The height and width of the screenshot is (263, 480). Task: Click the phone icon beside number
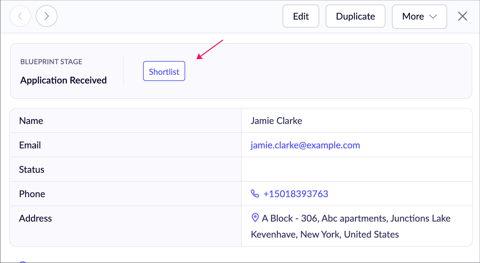[255, 194]
